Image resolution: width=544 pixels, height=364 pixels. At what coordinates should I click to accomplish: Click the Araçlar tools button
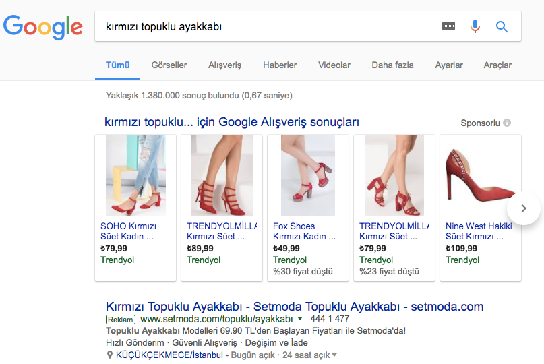(x=497, y=65)
